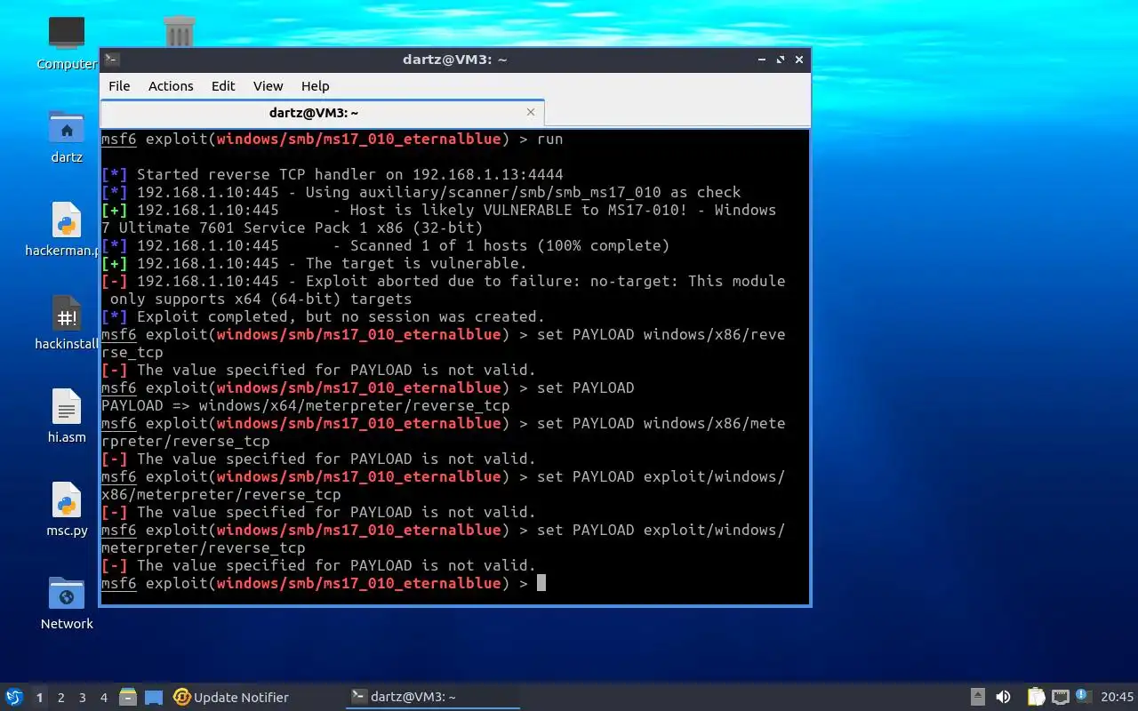Click 'Host is likely VULNERABLE' line
The width and height of the screenshot is (1138, 711).
tap(439, 210)
